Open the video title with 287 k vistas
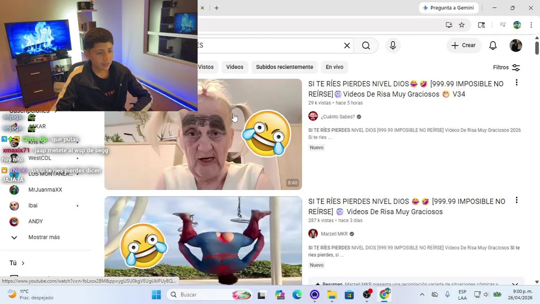 pyautogui.click(x=406, y=206)
